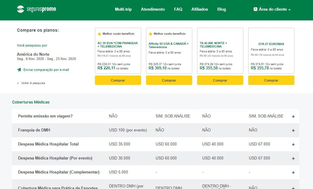Open GTA 67 EUROMAX plan title
Image resolution: width=313 pixels, height=189 pixels.
(x=271, y=44)
